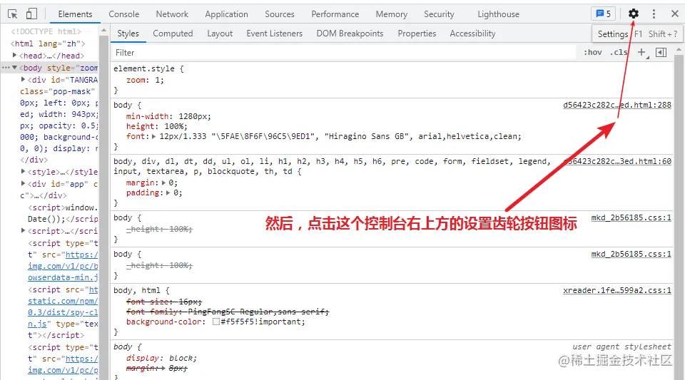Close the DevTools panel
Screen dimensions: 685x380
pos(674,14)
